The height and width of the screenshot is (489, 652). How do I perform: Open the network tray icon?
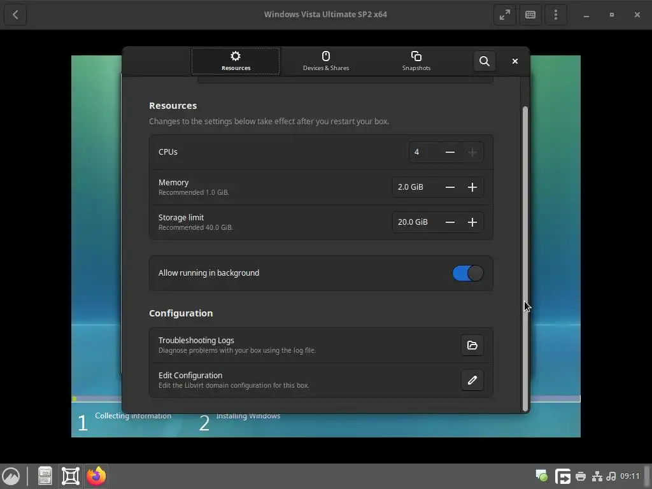(x=597, y=476)
